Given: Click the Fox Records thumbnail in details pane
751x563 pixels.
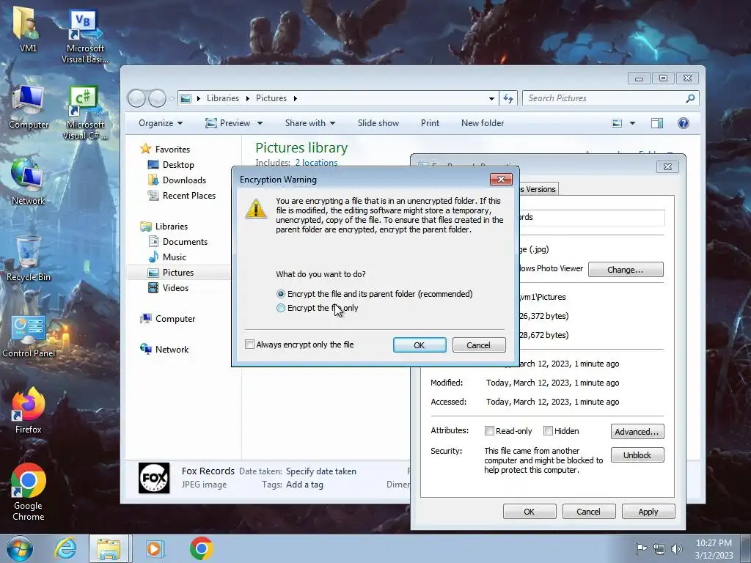Looking at the screenshot, I should [154, 478].
